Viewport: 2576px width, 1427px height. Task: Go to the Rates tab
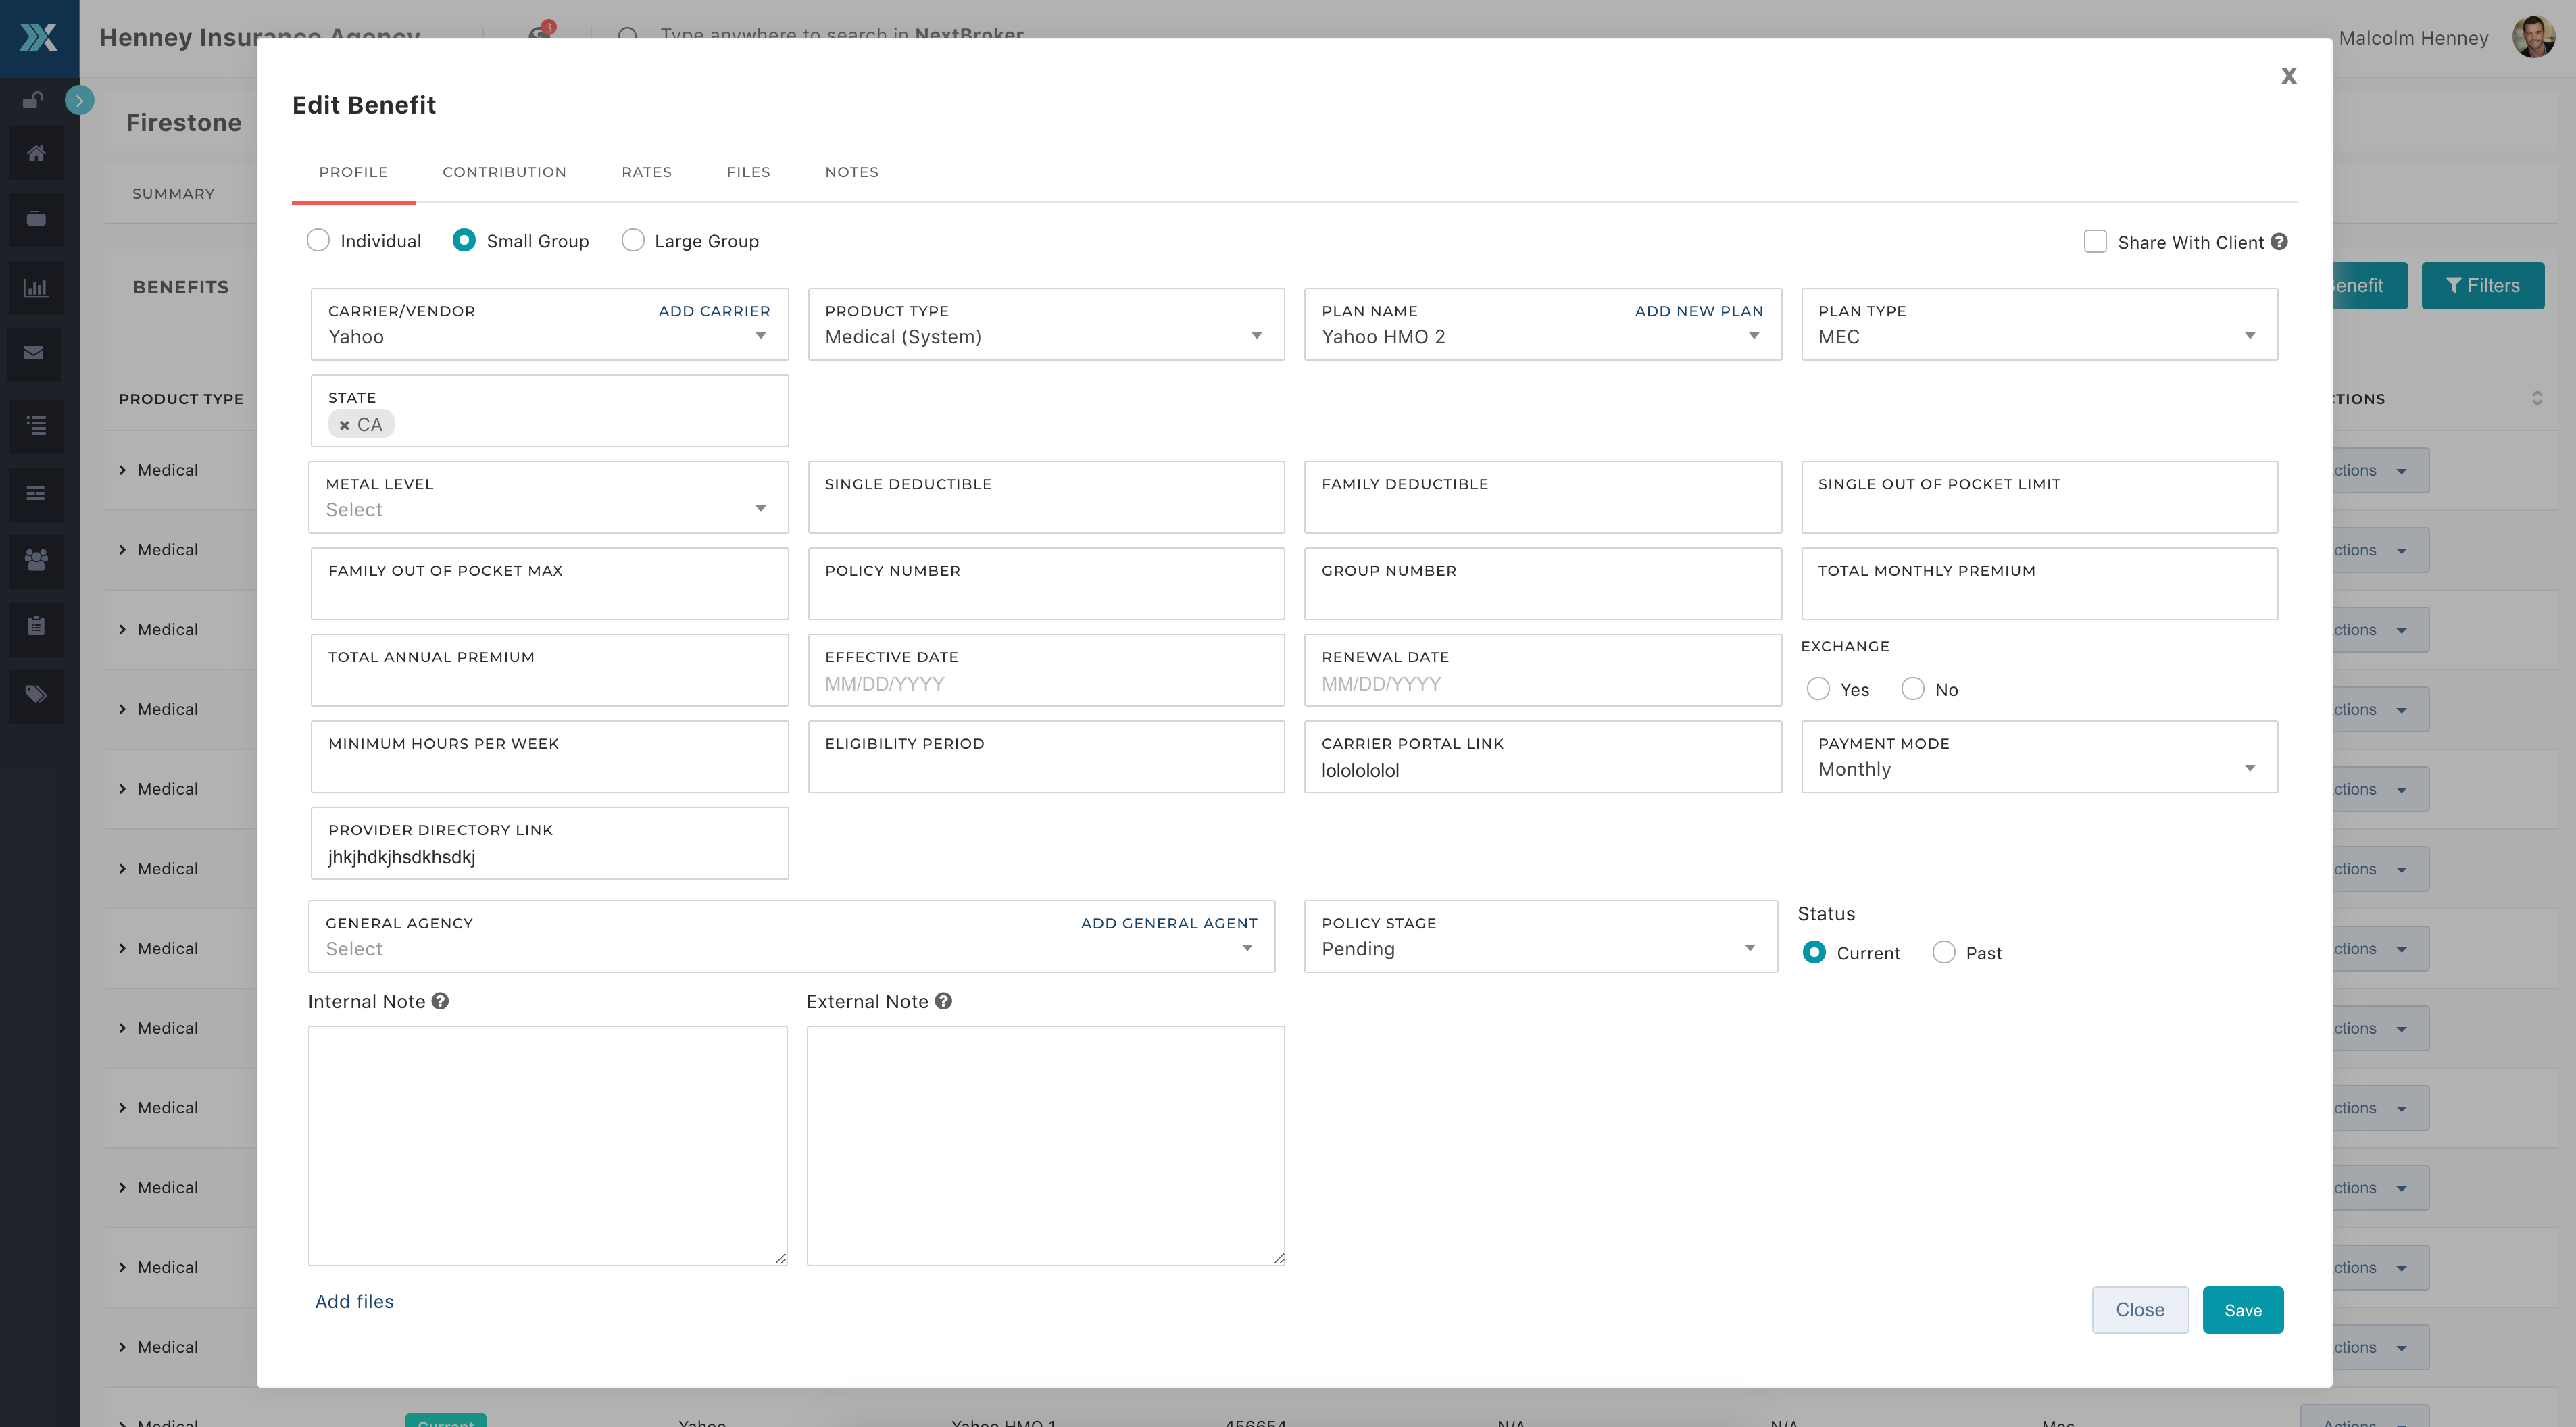[x=646, y=172]
